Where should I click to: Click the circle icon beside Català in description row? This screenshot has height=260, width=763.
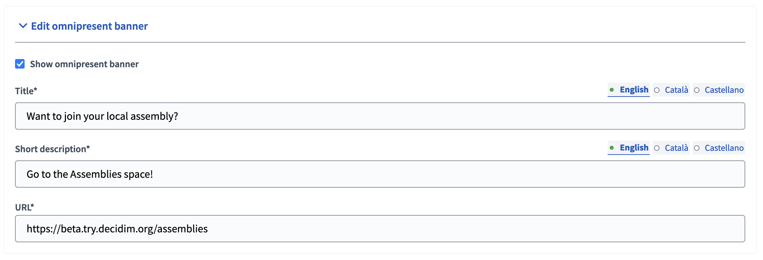pyautogui.click(x=657, y=148)
